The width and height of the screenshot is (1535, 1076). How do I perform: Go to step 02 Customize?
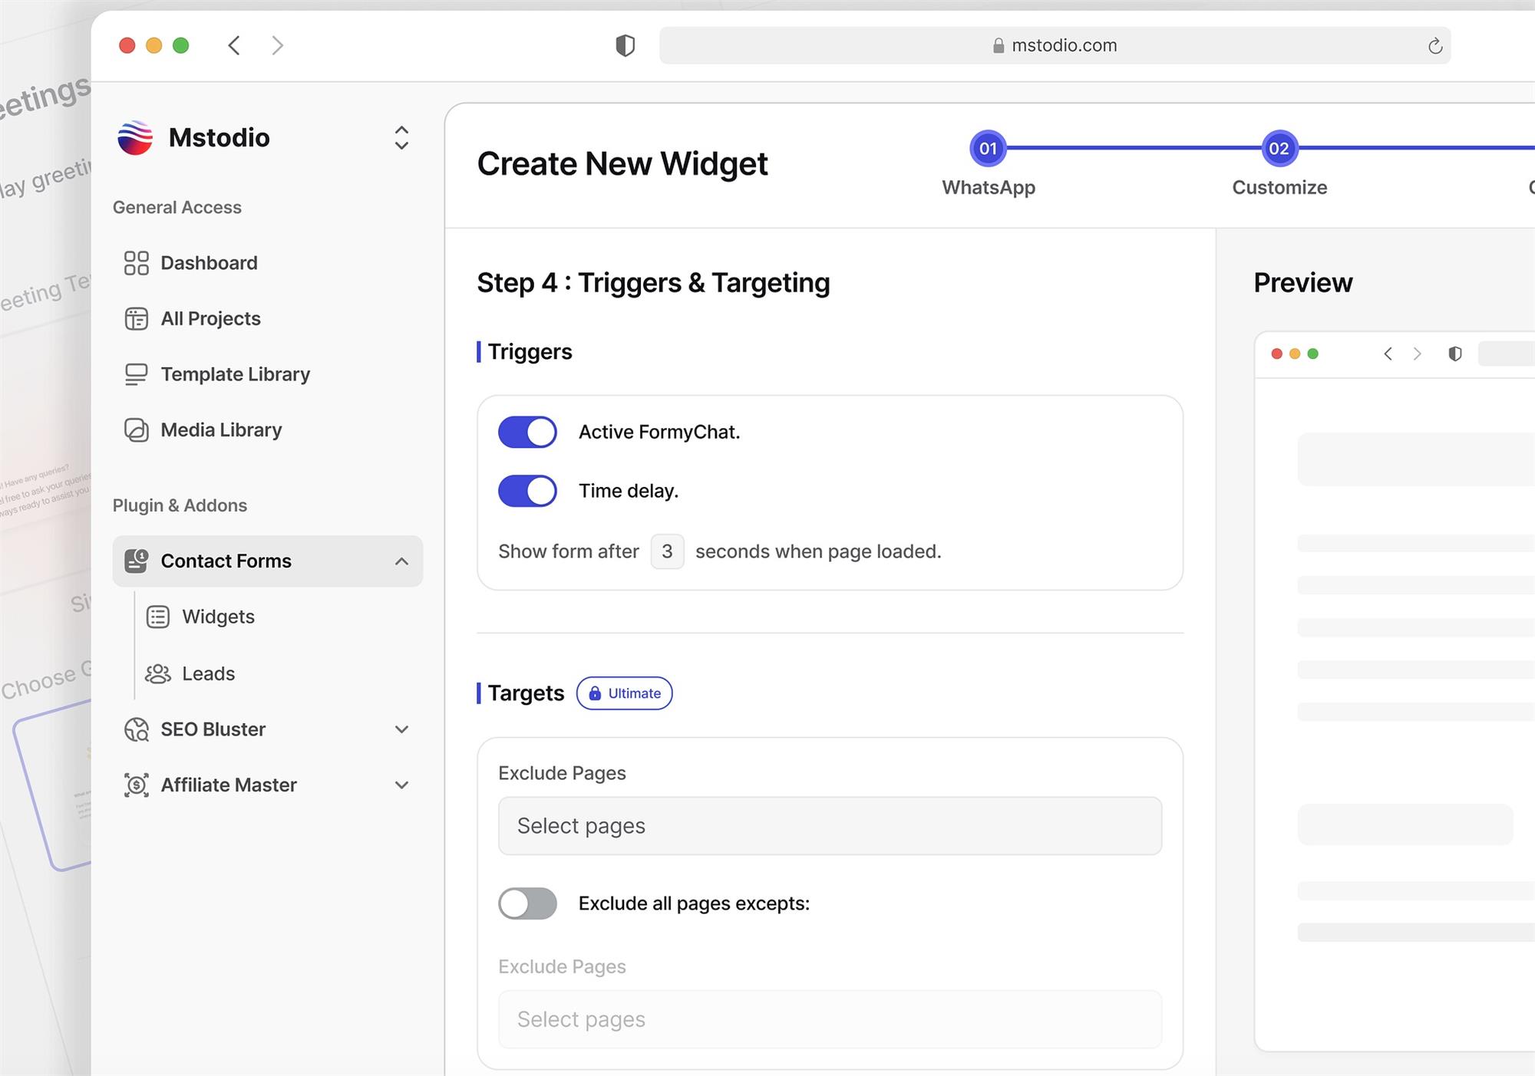[1279, 149]
